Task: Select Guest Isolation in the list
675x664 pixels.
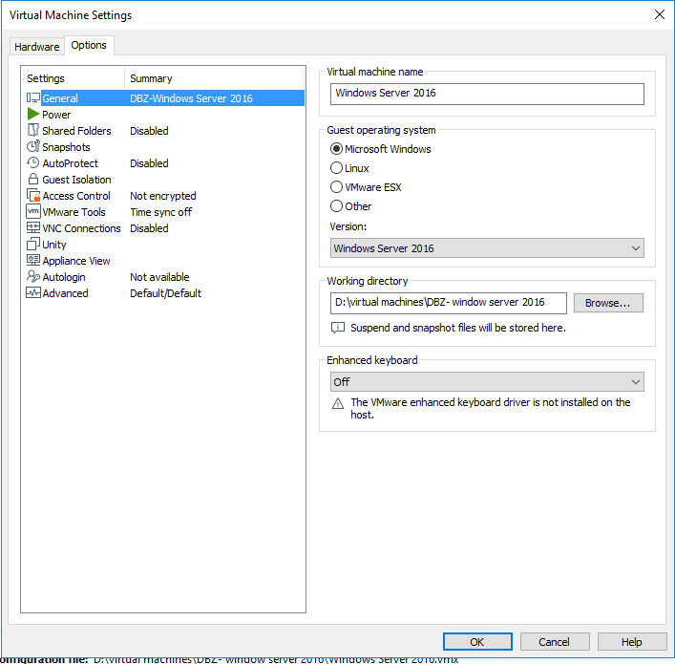Action: point(165,180)
